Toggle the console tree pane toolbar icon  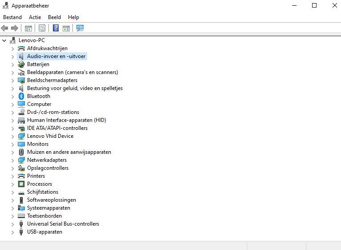point(28,28)
